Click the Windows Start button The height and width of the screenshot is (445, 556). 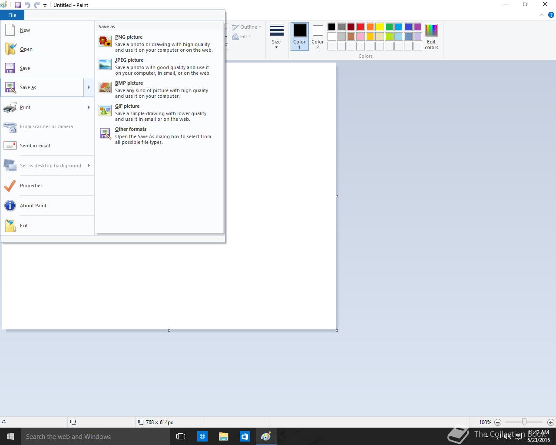point(10,436)
